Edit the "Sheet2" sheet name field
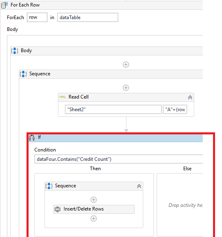222x237 pixels. coord(113,110)
